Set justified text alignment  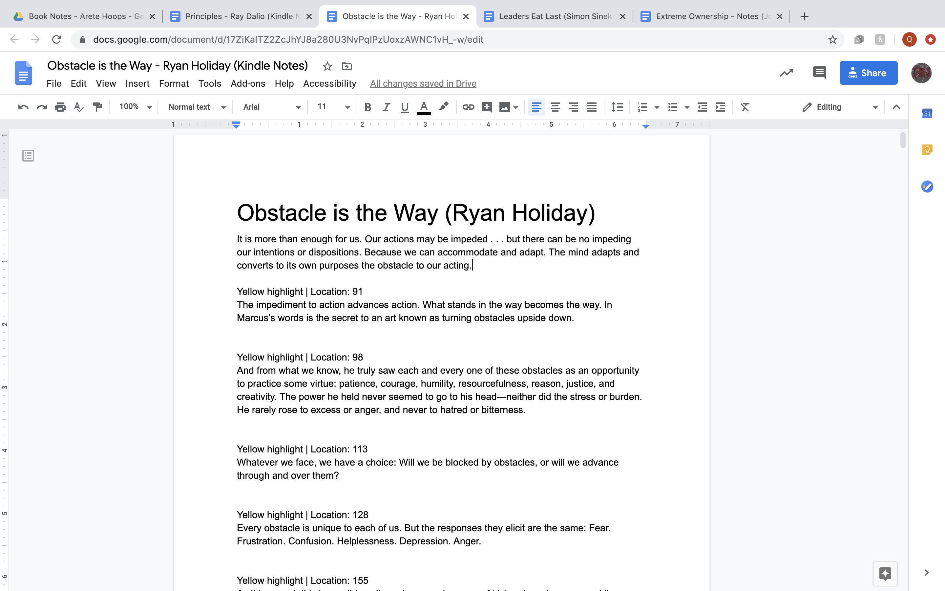tap(592, 107)
